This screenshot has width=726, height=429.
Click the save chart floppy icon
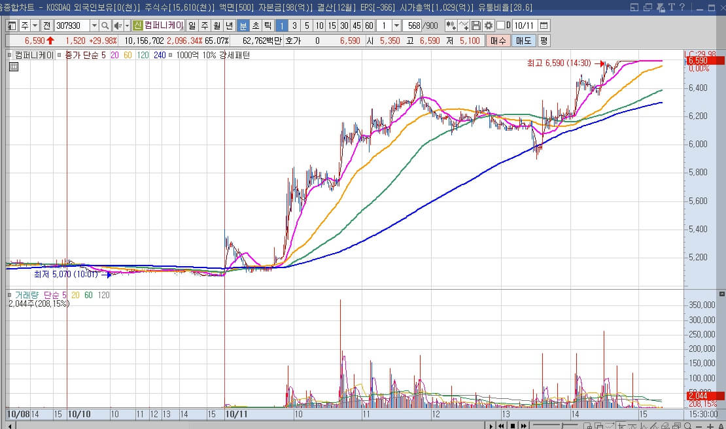pos(475,26)
